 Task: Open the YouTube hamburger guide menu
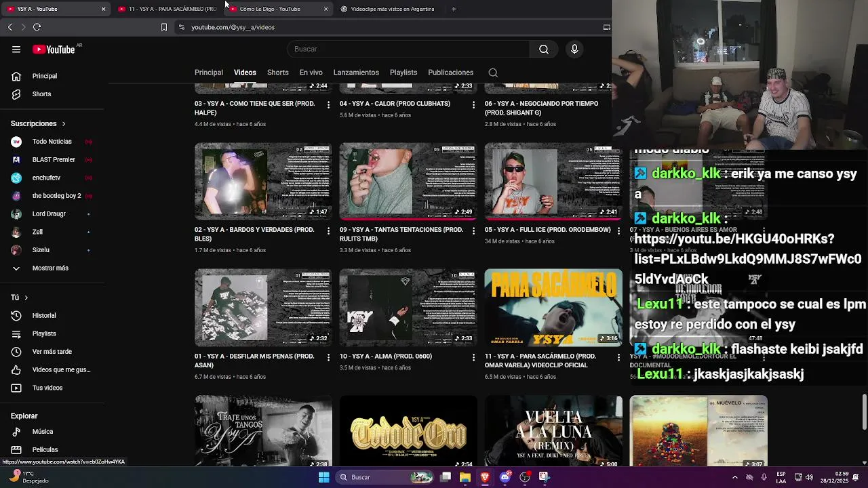16,49
